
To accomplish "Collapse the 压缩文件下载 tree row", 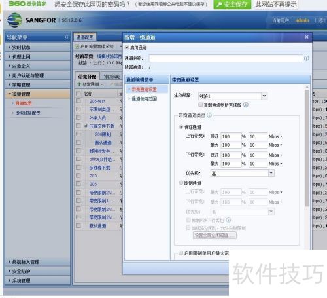I will (x=86, y=126).
